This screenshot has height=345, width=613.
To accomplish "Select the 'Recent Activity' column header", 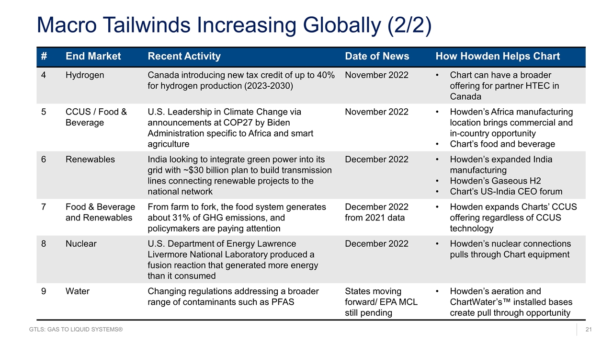I will [184, 57].
